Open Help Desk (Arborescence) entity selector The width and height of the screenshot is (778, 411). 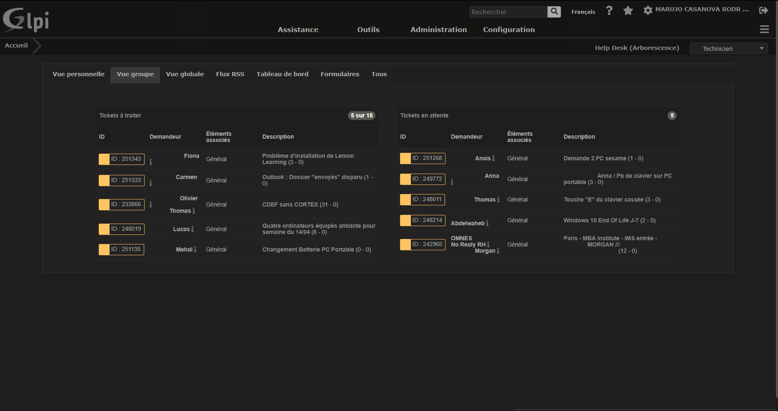click(x=637, y=48)
